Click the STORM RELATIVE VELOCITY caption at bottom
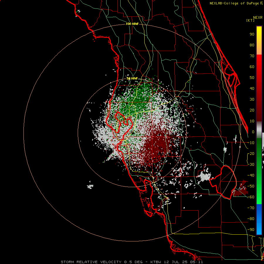 [132, 262]
